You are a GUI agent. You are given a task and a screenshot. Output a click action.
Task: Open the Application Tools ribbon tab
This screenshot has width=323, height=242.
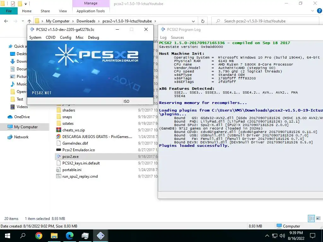point(91,11)
